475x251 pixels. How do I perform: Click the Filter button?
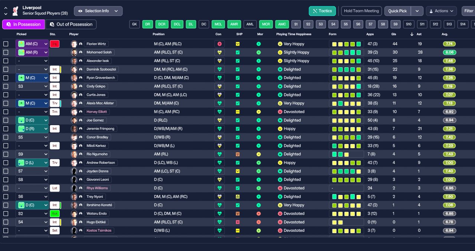point(468,11)
